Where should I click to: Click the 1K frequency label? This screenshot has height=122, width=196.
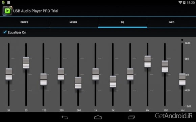click(96, 110)
